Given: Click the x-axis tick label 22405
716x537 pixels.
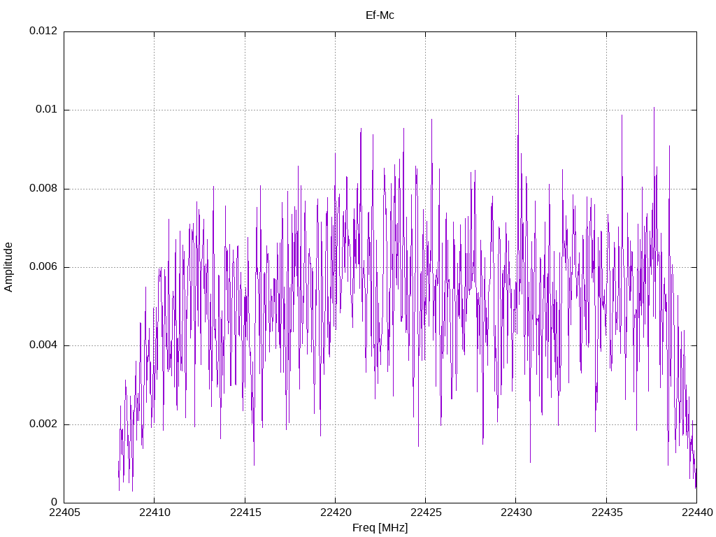Looking at the screenshot, I should pos(64,513).
